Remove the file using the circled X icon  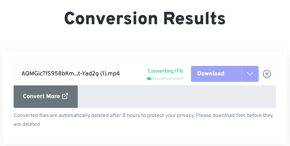tap(267, 74)
